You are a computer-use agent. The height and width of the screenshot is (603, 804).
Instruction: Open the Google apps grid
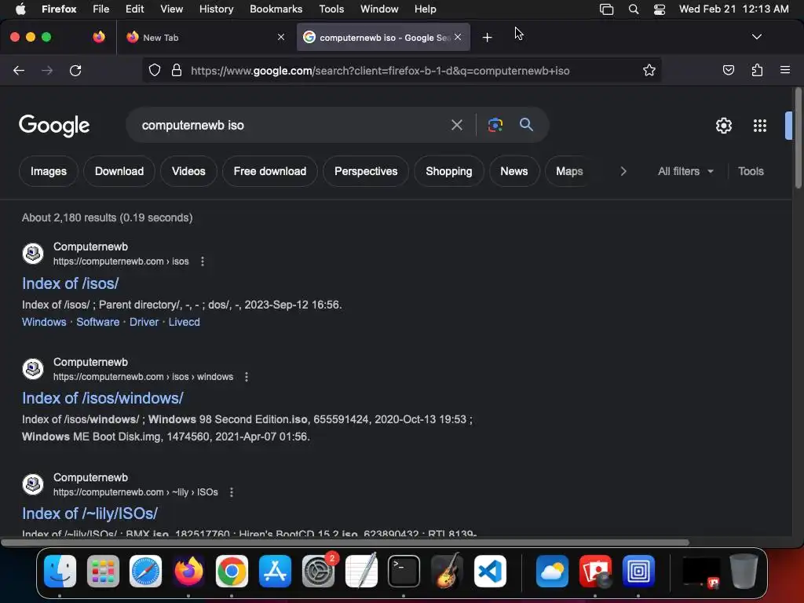pyautogui.click(x=759, y=126)
